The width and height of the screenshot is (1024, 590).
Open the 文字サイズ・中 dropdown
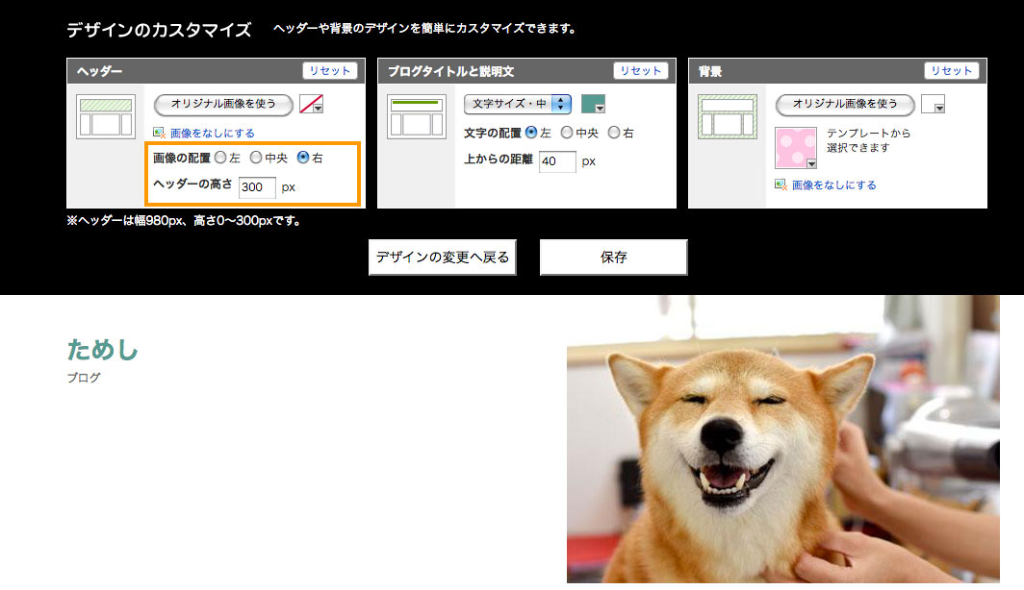pos(517,104)
